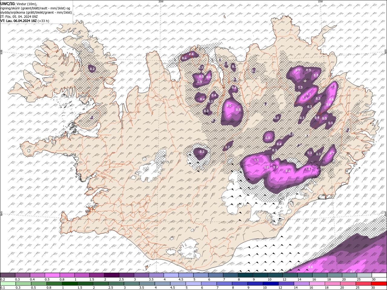Click the 'slydda/snjókoma' legend description line
The image size is (387, 290).
tap(36, 12)
